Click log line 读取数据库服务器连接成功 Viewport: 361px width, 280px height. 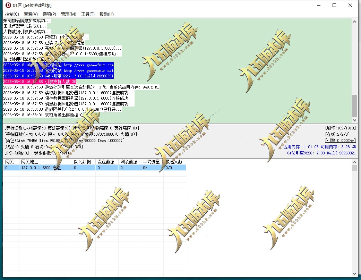pyautogui.click(x=69, y=93)
